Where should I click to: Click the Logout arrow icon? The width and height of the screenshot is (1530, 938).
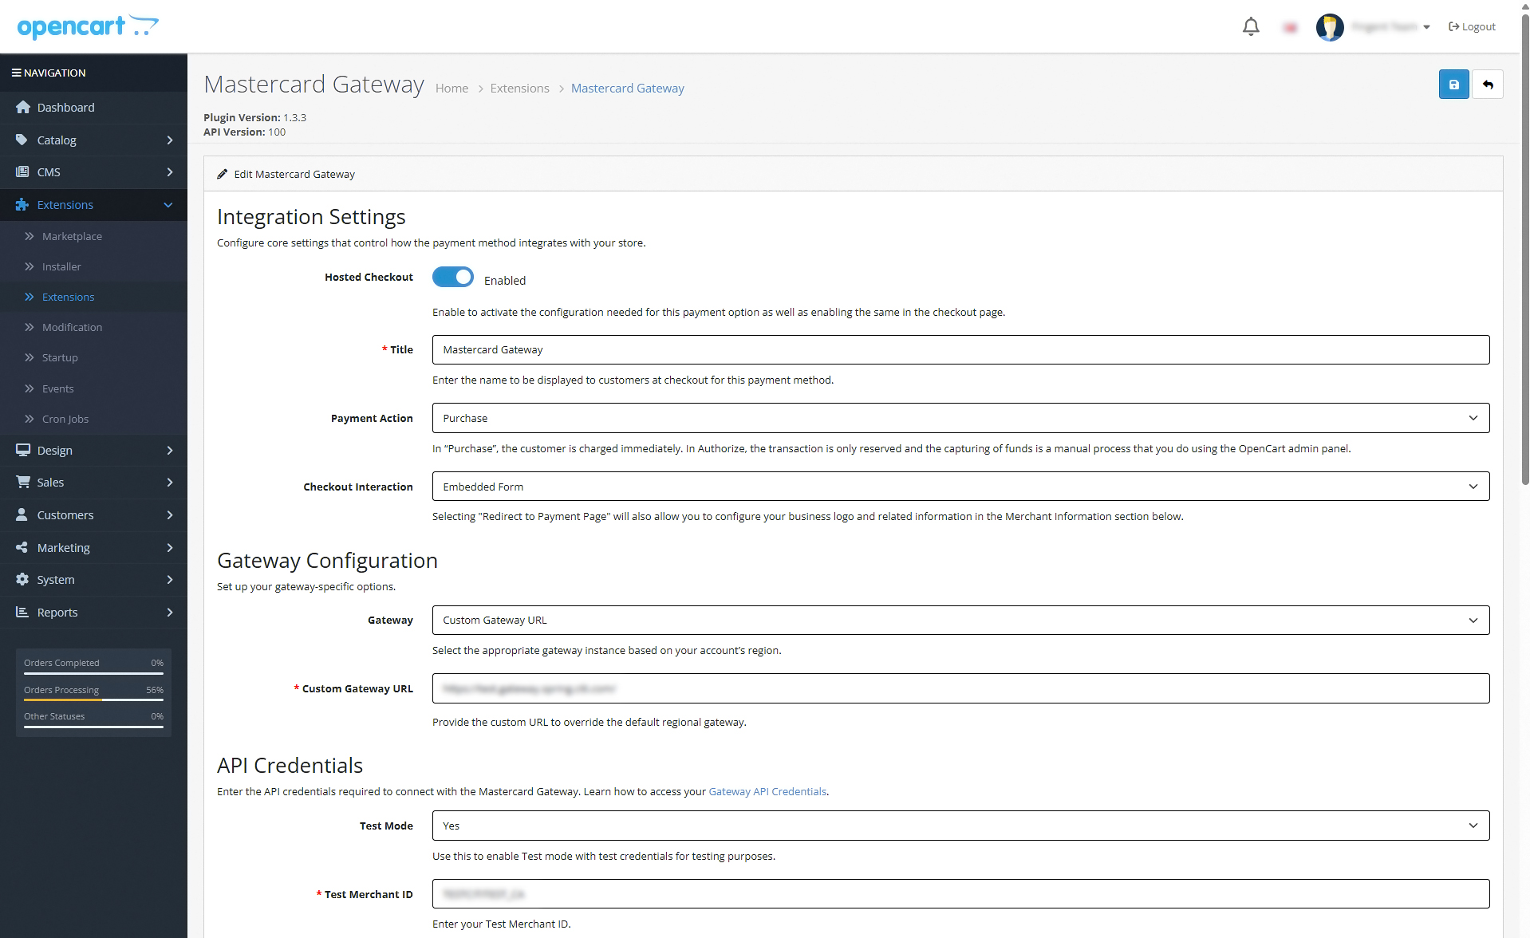click(x=1453, y=27)
